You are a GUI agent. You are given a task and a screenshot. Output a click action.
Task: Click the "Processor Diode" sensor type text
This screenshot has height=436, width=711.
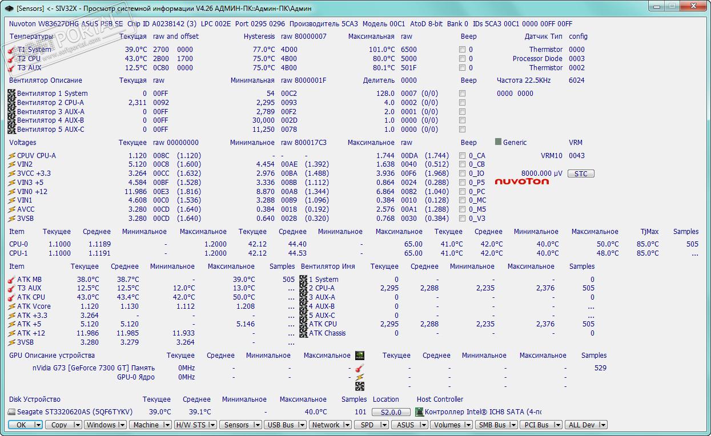point(537,59)
